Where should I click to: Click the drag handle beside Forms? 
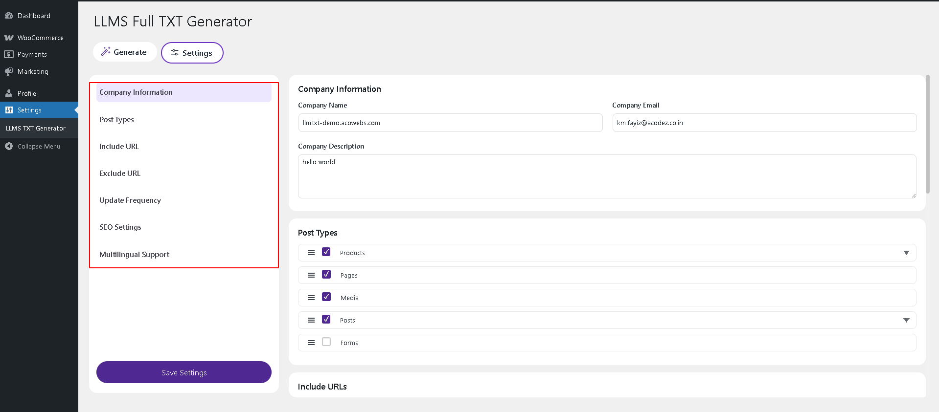tap(311, 343)
